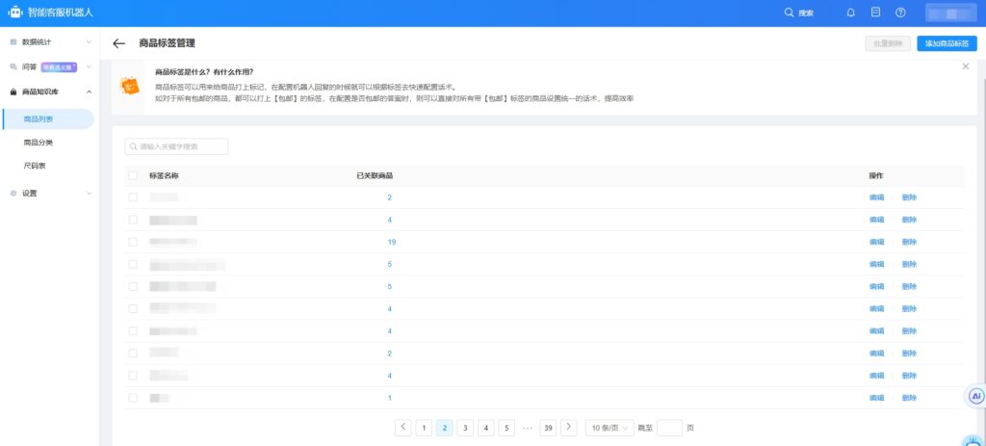Click the 操作 column header
The image size is (986, 446).
click(x=876, y=175)
